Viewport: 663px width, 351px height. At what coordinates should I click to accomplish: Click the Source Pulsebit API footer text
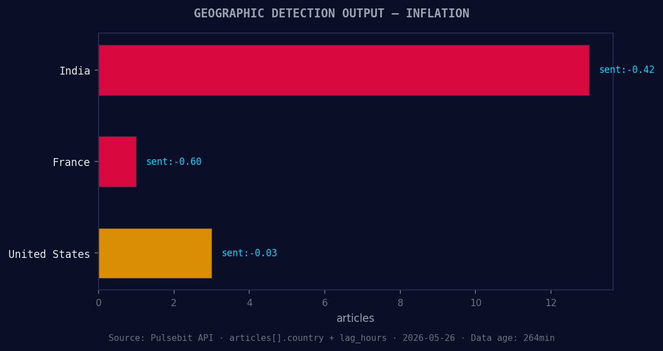coord(331,338)
